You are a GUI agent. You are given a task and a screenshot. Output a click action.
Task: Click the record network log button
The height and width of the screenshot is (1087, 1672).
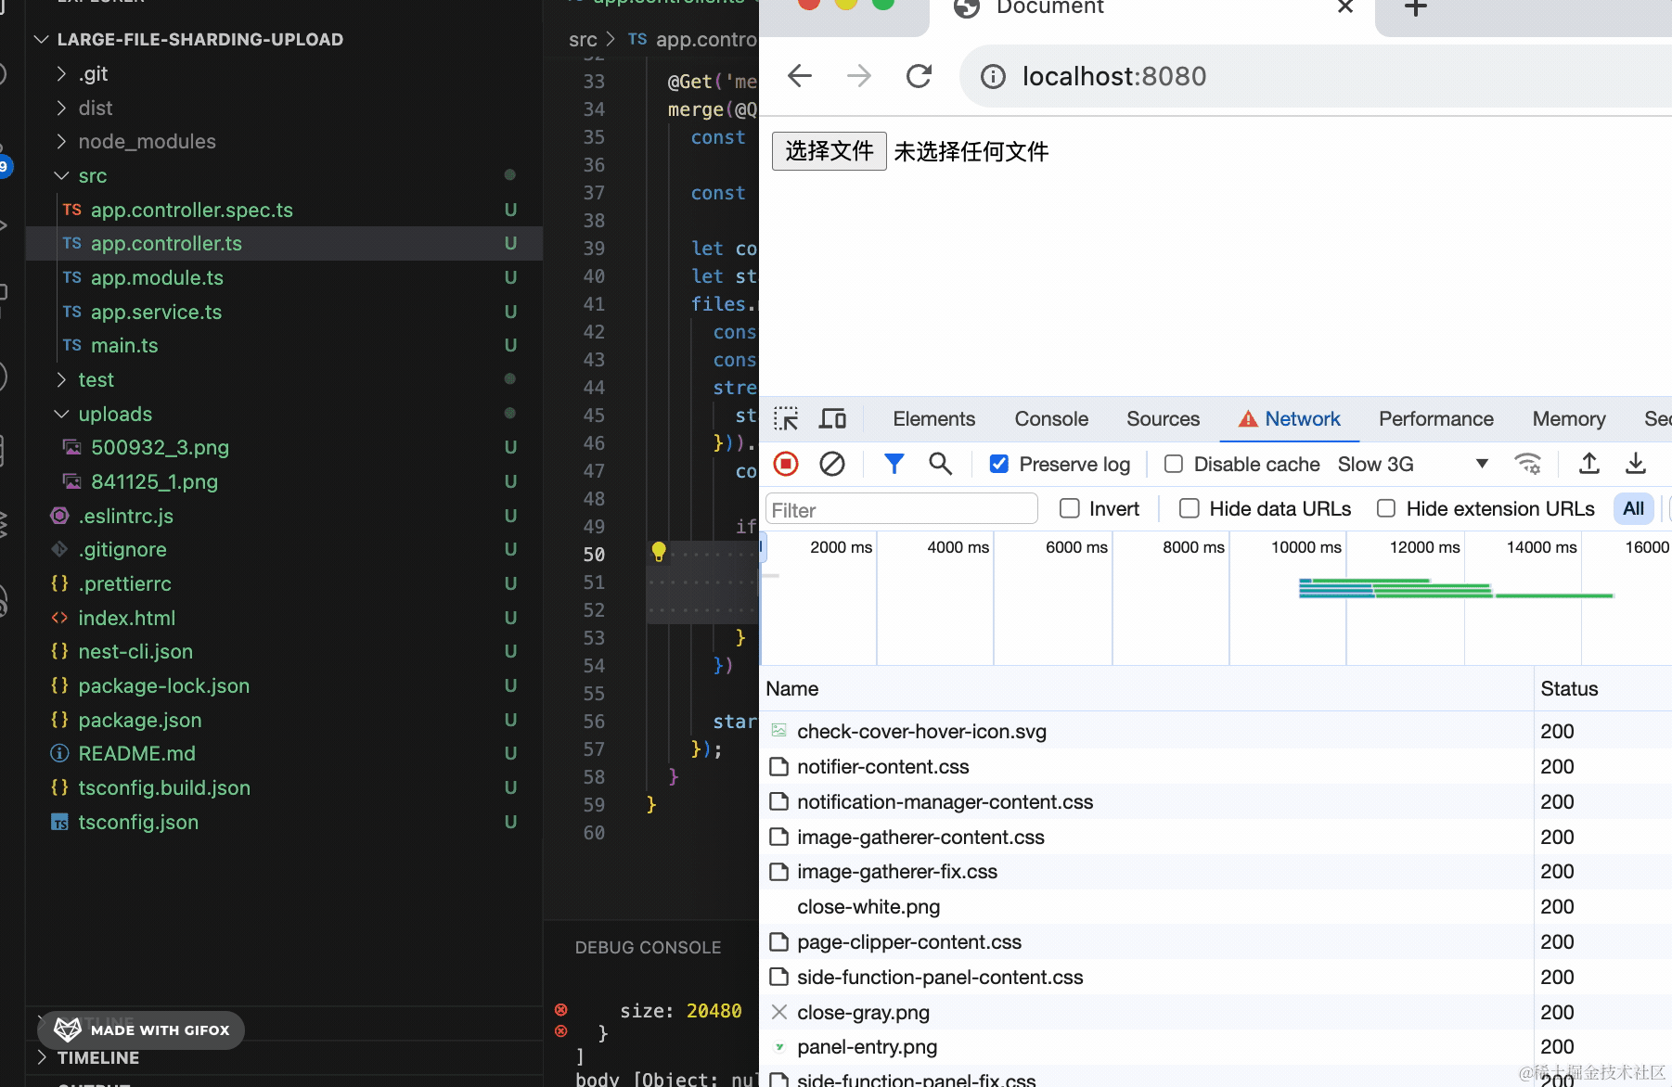[x=786, y=464]
